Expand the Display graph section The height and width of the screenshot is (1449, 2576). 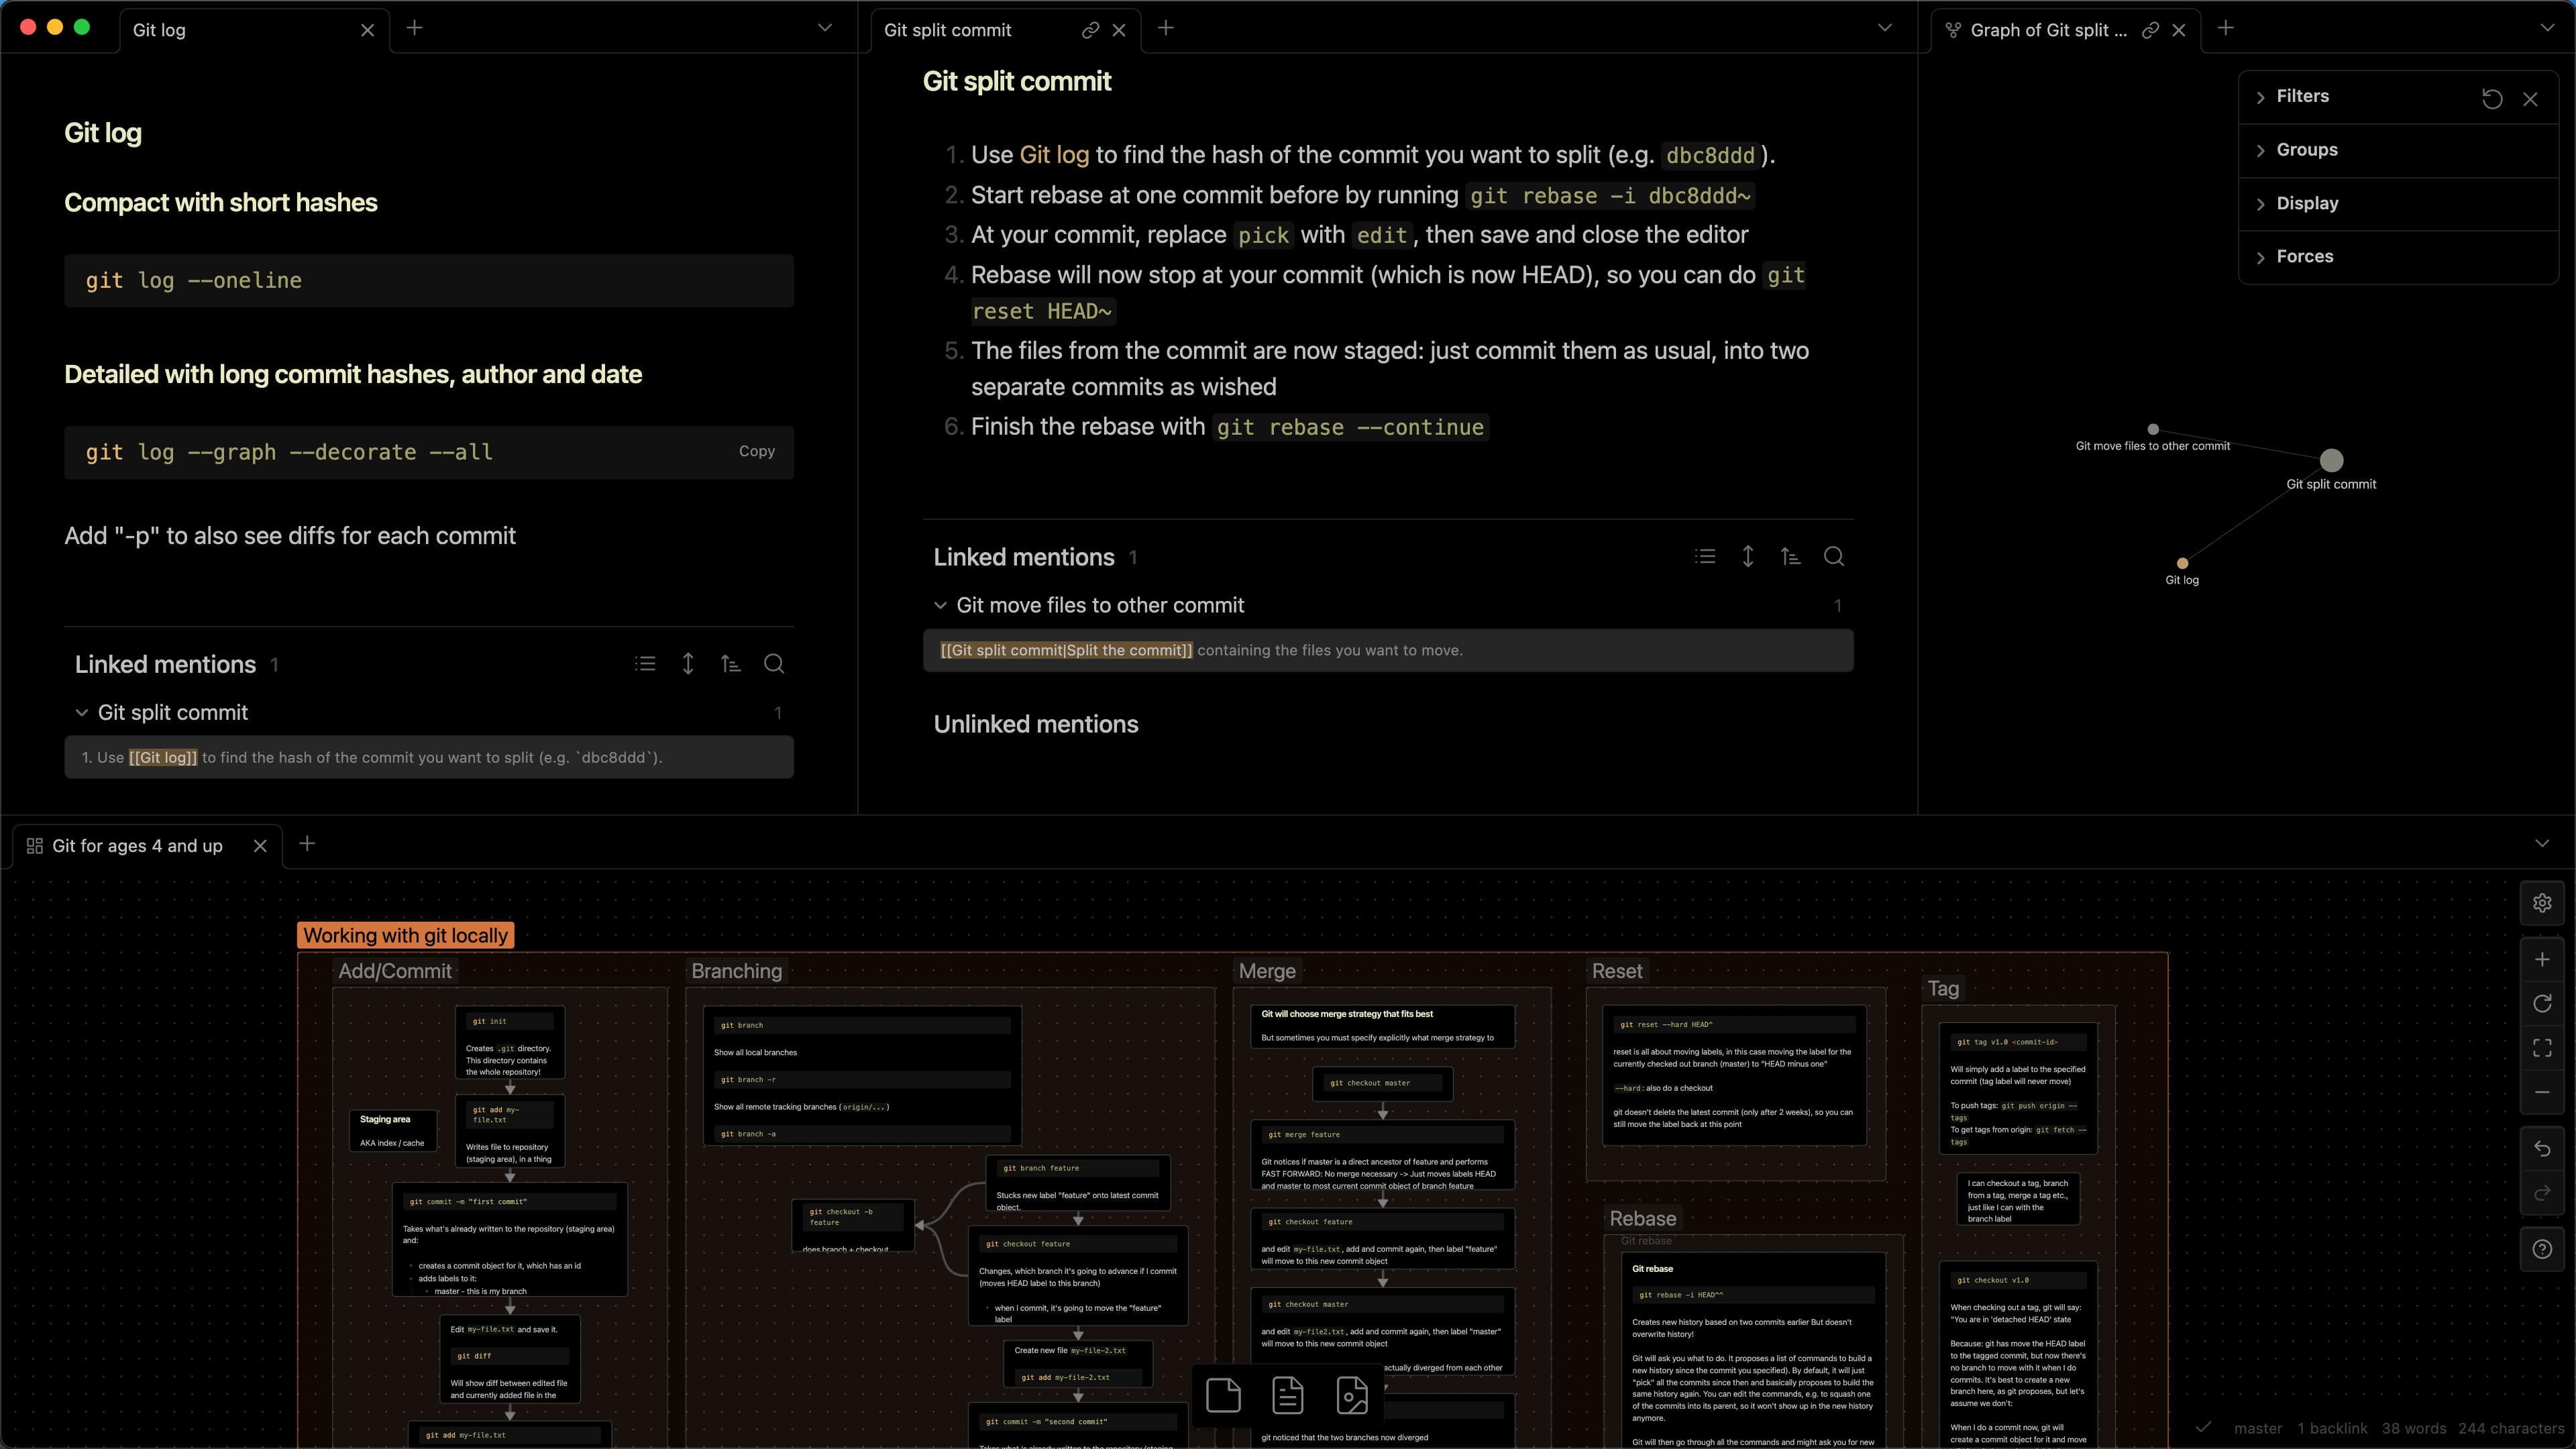click(x=2306, y=203)
